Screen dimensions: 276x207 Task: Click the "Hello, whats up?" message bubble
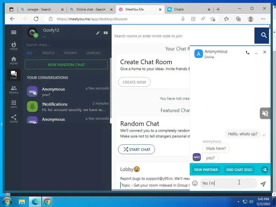(x=243, y=134)
